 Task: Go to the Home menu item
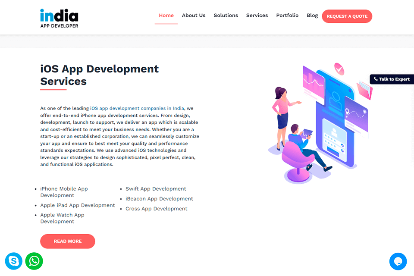point(166,16)
